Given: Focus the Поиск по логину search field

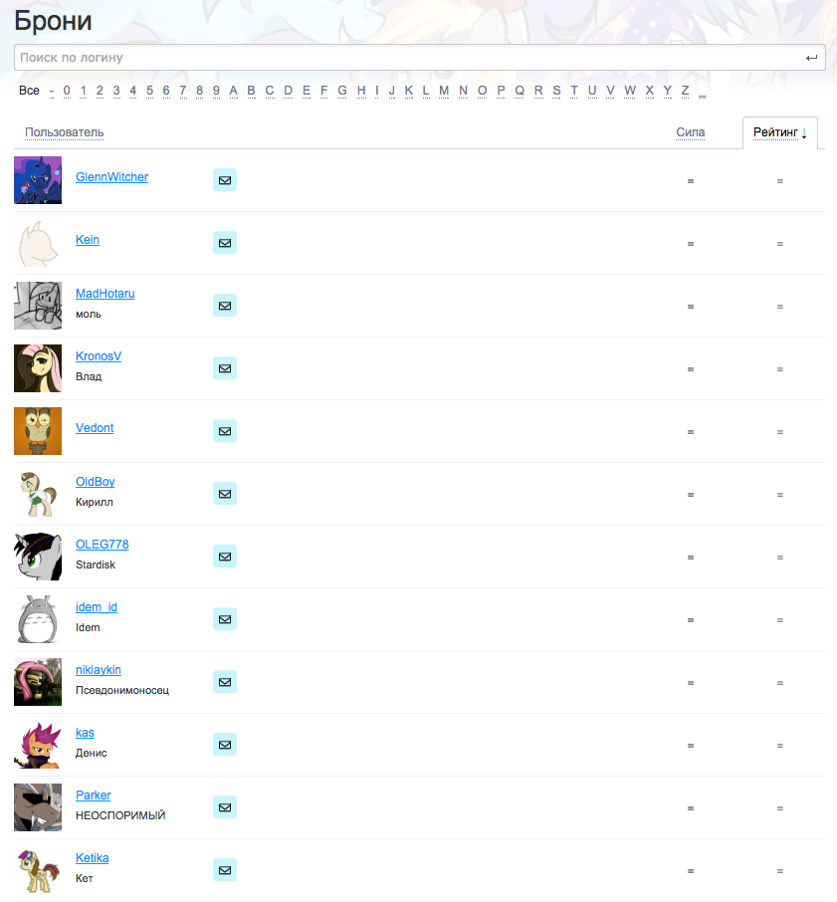Looking at the screenshot, I should tap(409, 58).
